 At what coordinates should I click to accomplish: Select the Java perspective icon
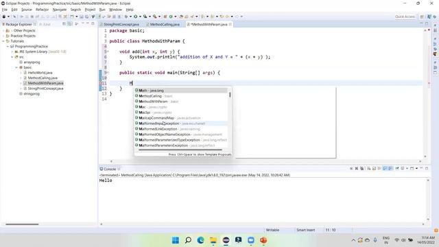[429, 16]
